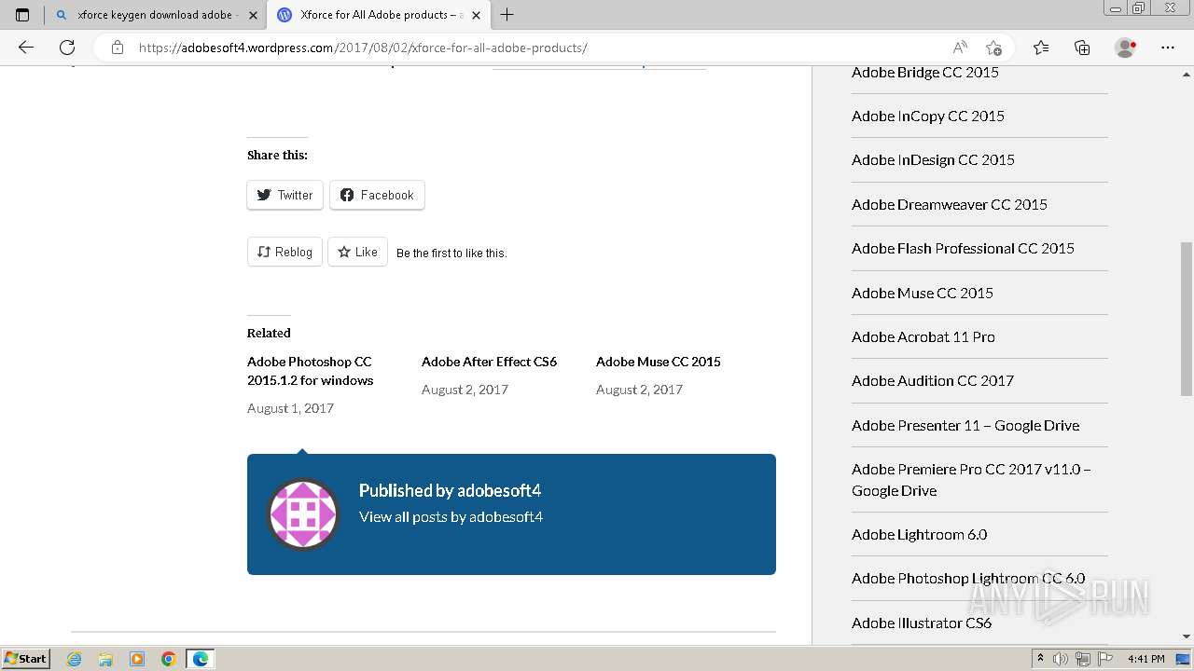Reblog this post

[285, 252]
